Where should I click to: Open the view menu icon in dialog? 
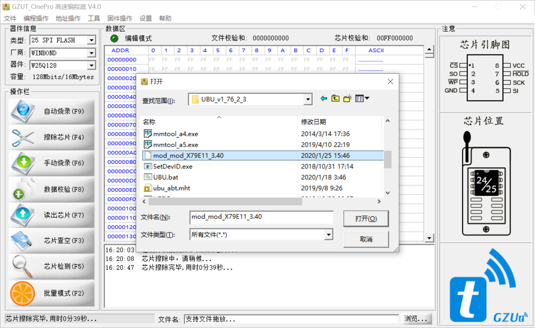[x=362, y=99]
